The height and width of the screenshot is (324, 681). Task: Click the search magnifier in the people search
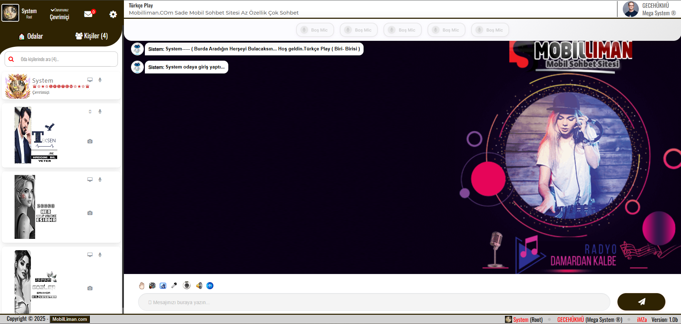tap(11, 59)
